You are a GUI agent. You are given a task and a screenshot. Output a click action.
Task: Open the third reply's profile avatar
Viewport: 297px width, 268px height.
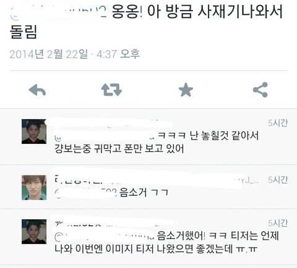click(x=34, y=232)
